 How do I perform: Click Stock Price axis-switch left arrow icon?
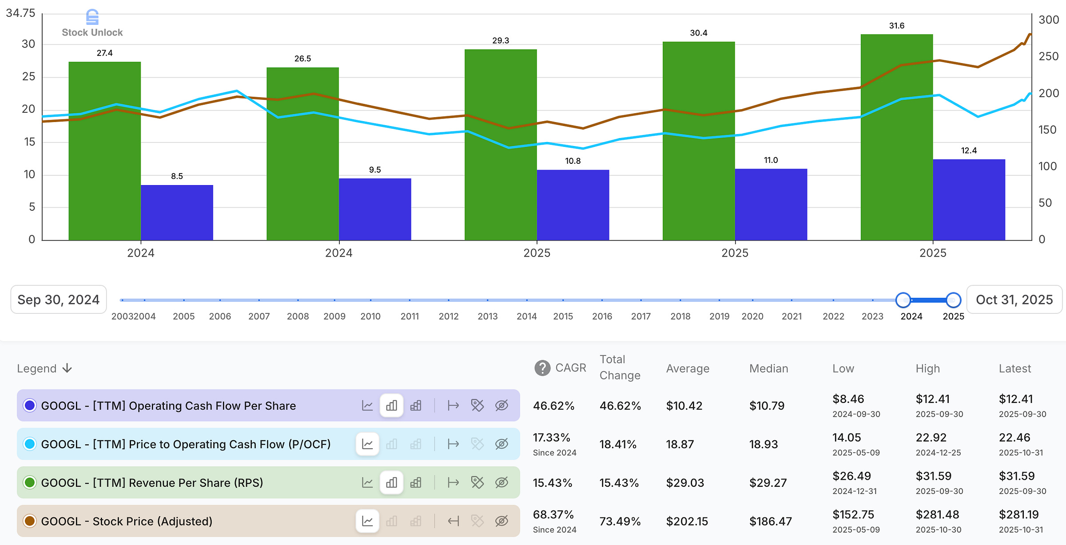[453, 521]
